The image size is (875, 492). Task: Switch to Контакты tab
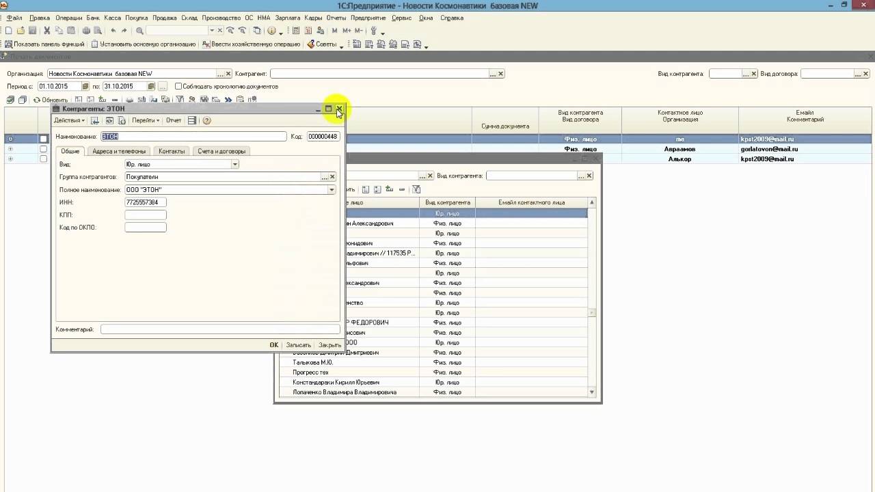[x=172, y=151]
